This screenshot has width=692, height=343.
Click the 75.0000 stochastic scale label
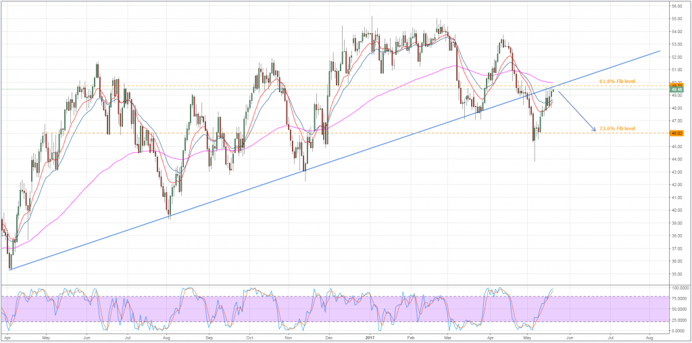click(678, 298)
